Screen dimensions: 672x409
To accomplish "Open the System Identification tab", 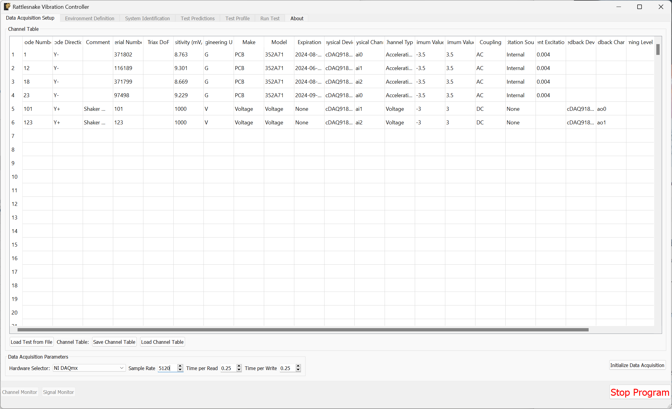I will (147, 18).
